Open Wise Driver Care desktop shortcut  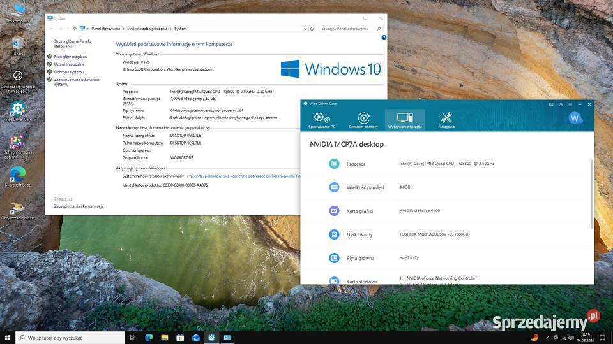18,111
